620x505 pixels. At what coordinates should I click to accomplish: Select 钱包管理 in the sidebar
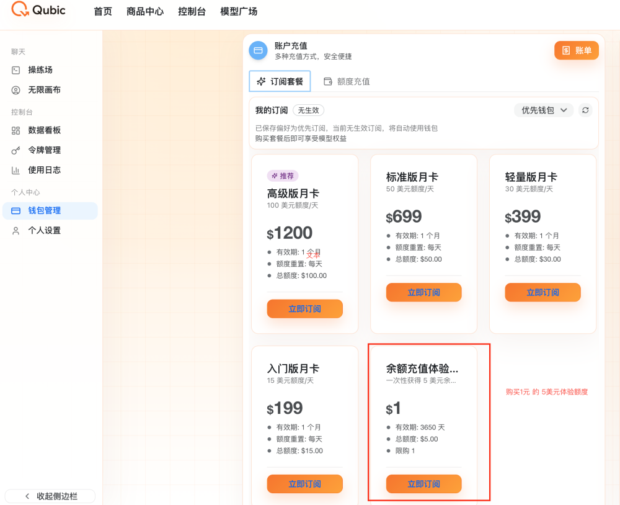50,210
